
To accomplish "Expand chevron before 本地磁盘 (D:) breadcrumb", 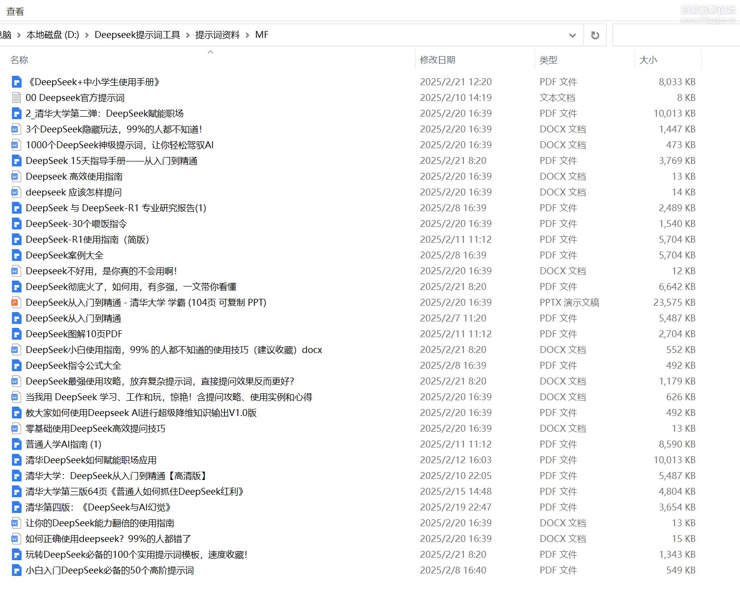I will [x=19, y=35].
